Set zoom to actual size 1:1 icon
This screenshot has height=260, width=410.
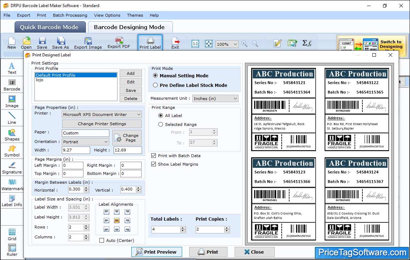[195, 44]
